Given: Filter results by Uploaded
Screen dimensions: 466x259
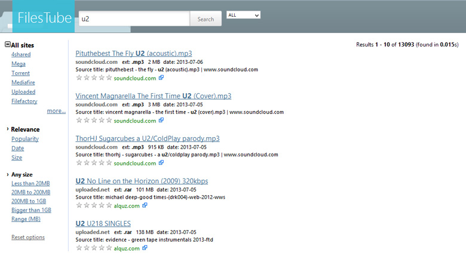Looking at the screenshot, I should (23, 92).
